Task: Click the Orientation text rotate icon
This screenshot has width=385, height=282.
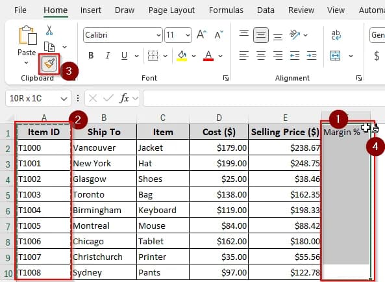Action: pyautogui.click(x=295, y=35)
